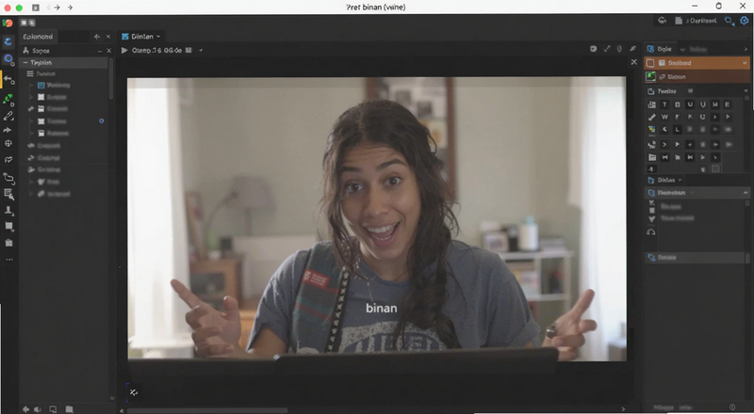
Task: Click the horizontal scrollbar under the preview
Action: 206,410
